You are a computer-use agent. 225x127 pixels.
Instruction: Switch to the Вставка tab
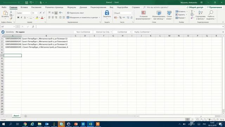[24, 7]
